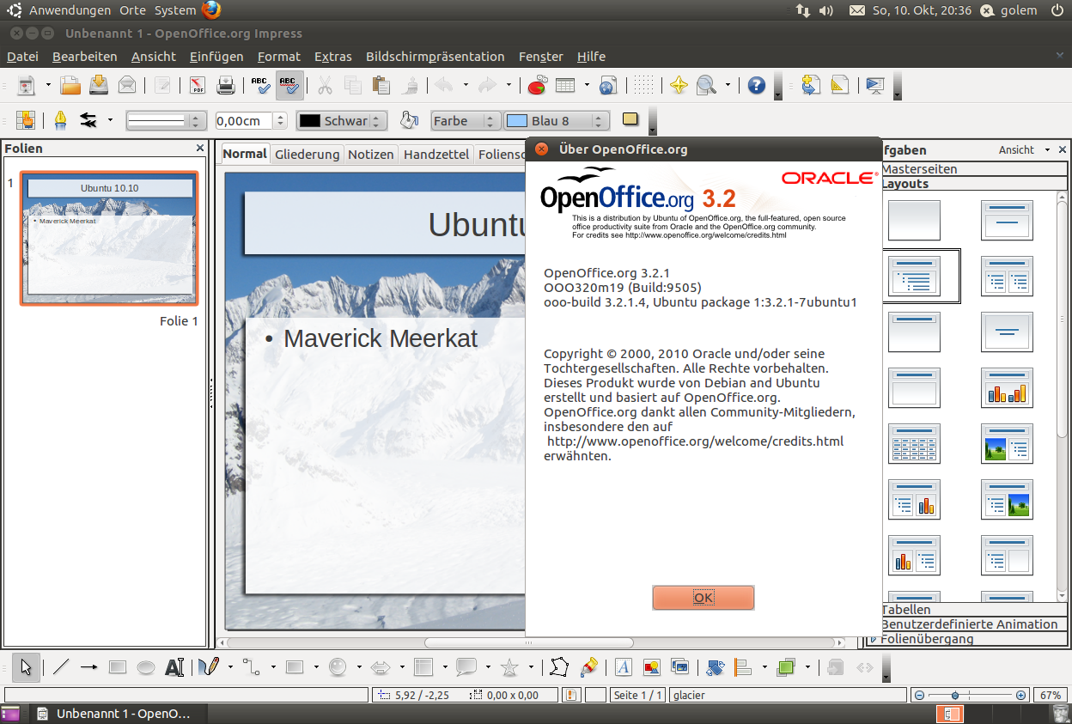
Task: Switch to the Handzettel tab
Action: tap(436, 155)
